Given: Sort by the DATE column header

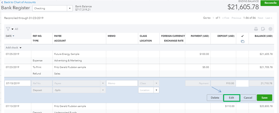Looking at the screenshot, I should point(10,36).
